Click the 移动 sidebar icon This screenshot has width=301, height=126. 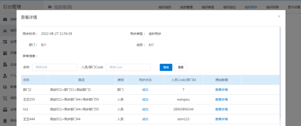pos(5,121)
